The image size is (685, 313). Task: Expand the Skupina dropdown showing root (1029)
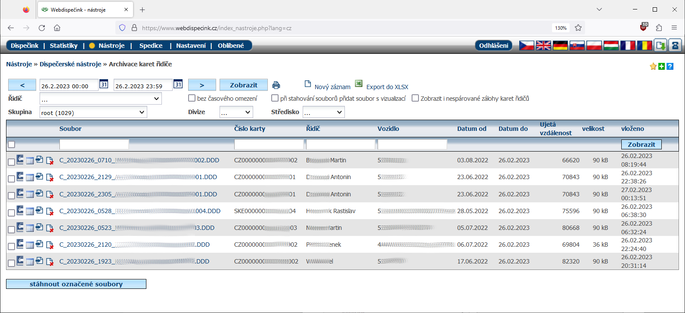93,112
